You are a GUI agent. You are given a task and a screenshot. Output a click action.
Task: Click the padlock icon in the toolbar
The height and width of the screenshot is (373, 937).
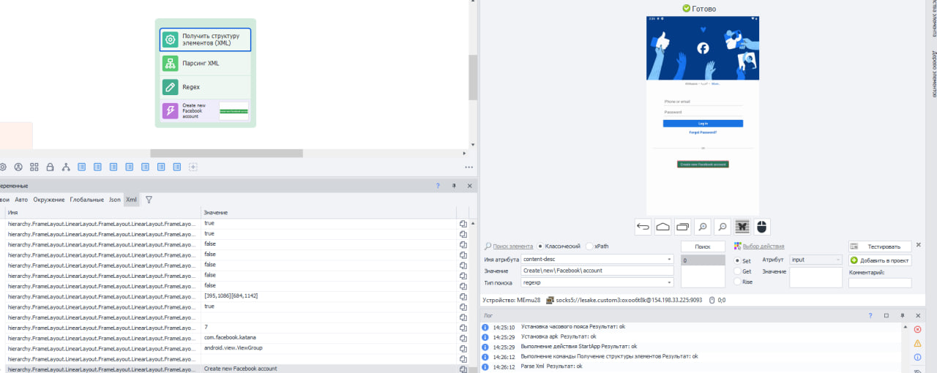[50, 167]
